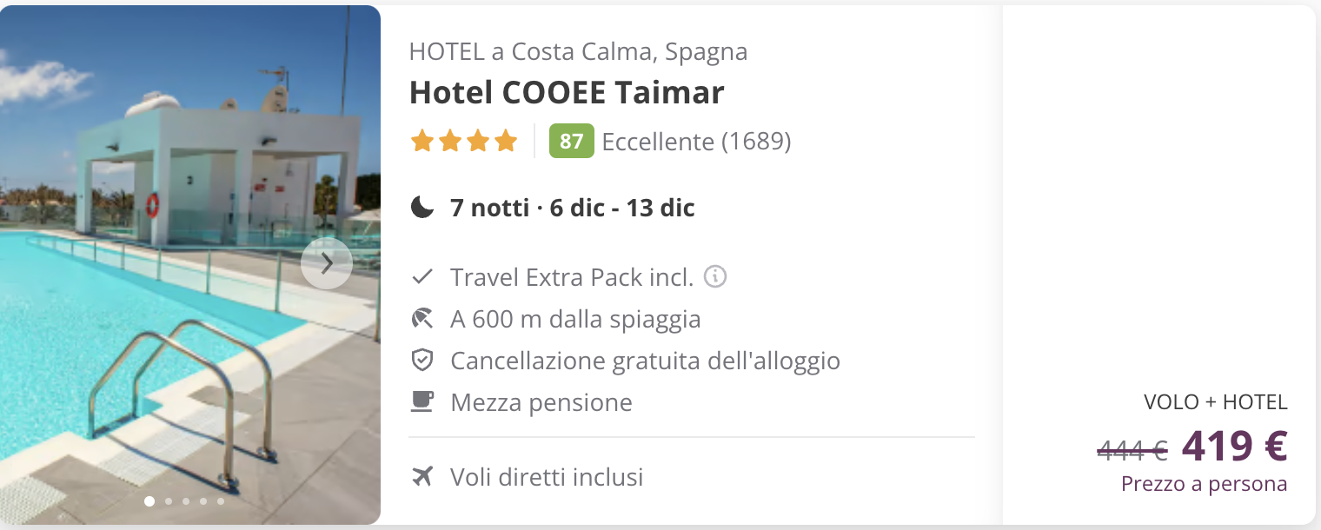This screenshot has height=530, width=1321.
Task: Click the Cancellazione gratuita dell'alloggio text
Action: click(645, 361)
